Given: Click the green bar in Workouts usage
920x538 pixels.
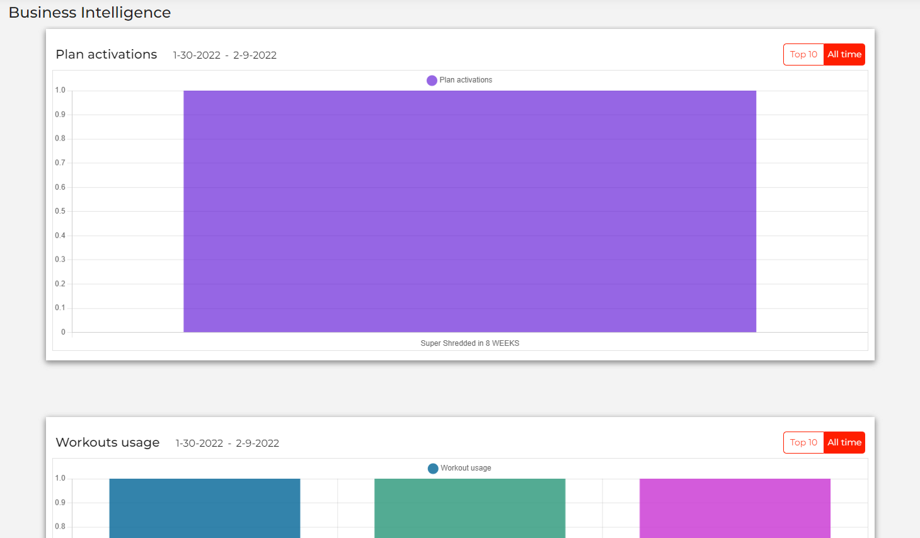Looking at the screenshot, I should click(x=469, y=508).
